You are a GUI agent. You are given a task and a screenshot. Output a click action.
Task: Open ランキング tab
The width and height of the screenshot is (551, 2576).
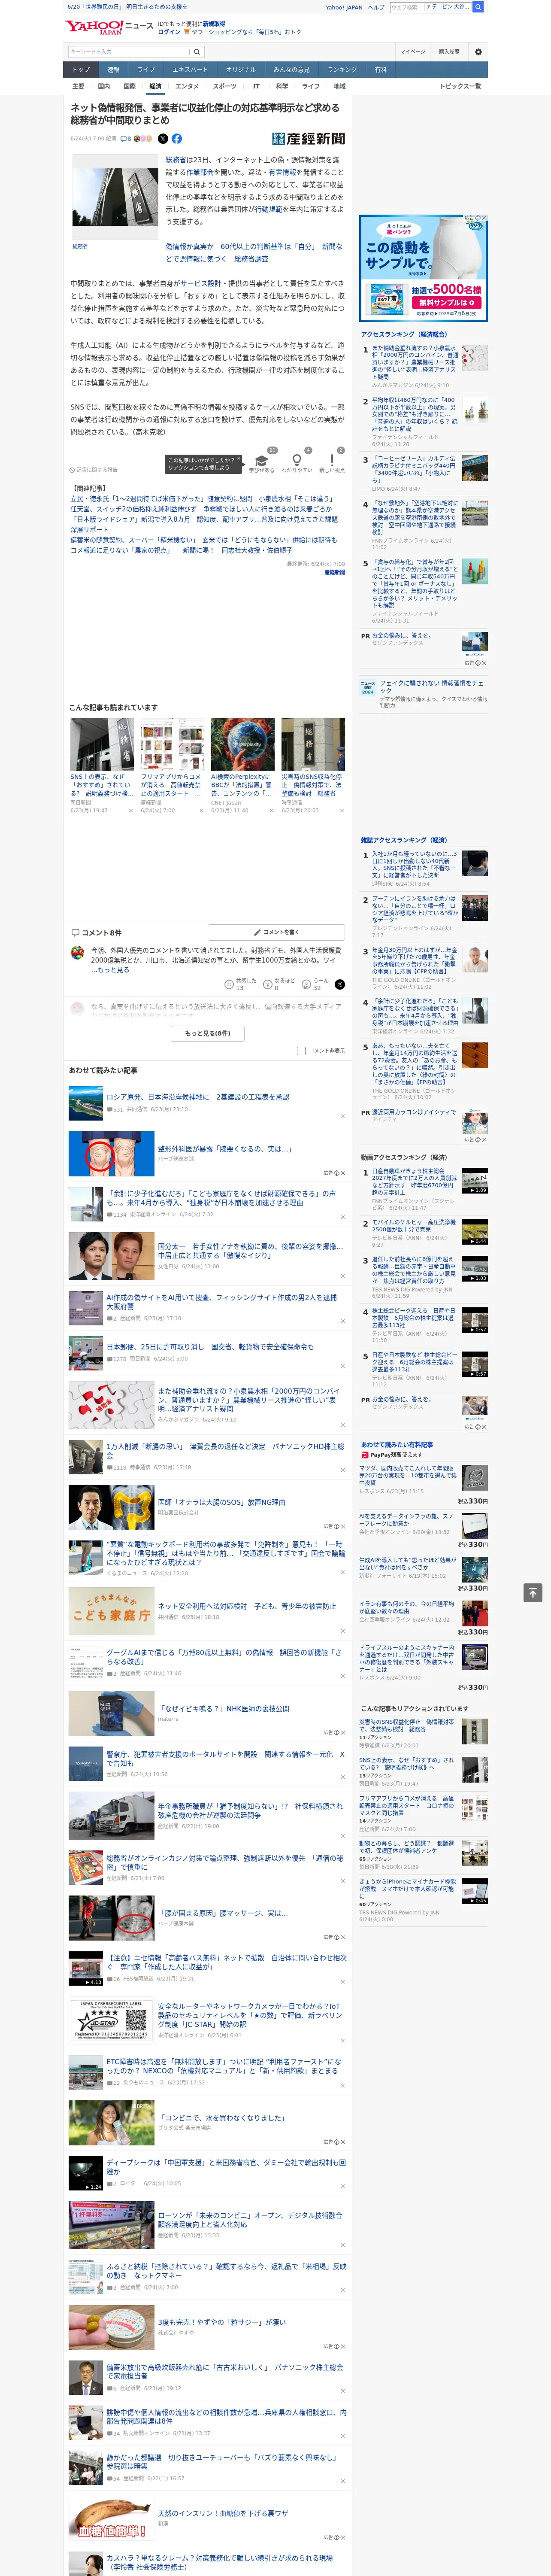point(342,70)
